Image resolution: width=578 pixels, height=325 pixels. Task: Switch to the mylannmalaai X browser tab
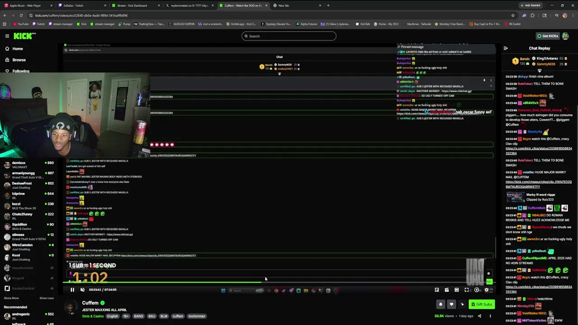click(x=189, y=5)
